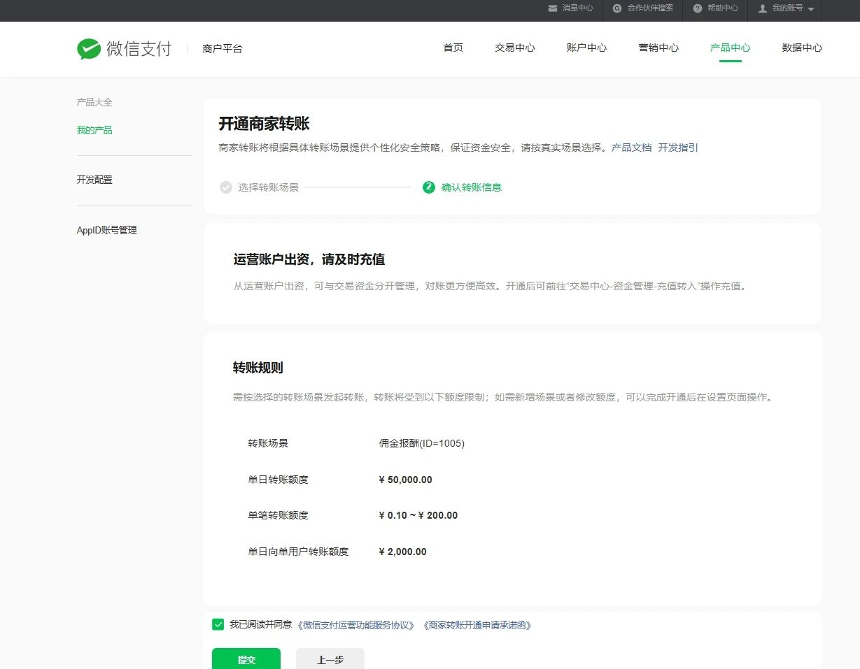The image size is (860, 669).
Task: Select 开发配置 in the sidebar
Action: [94, 180]
